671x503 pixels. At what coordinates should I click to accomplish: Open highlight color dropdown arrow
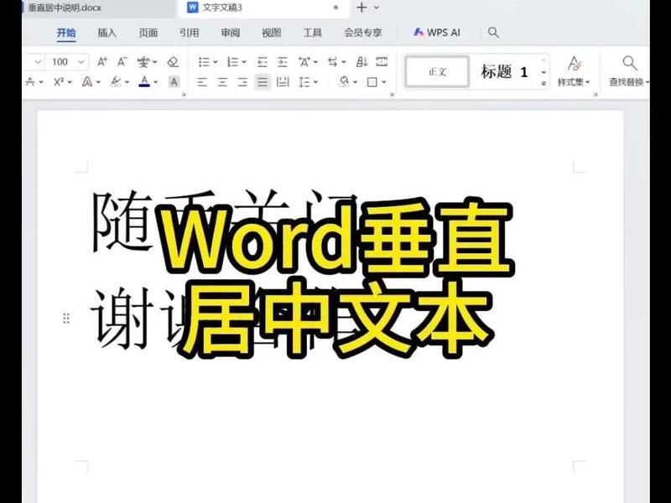[x=127, y=81]
